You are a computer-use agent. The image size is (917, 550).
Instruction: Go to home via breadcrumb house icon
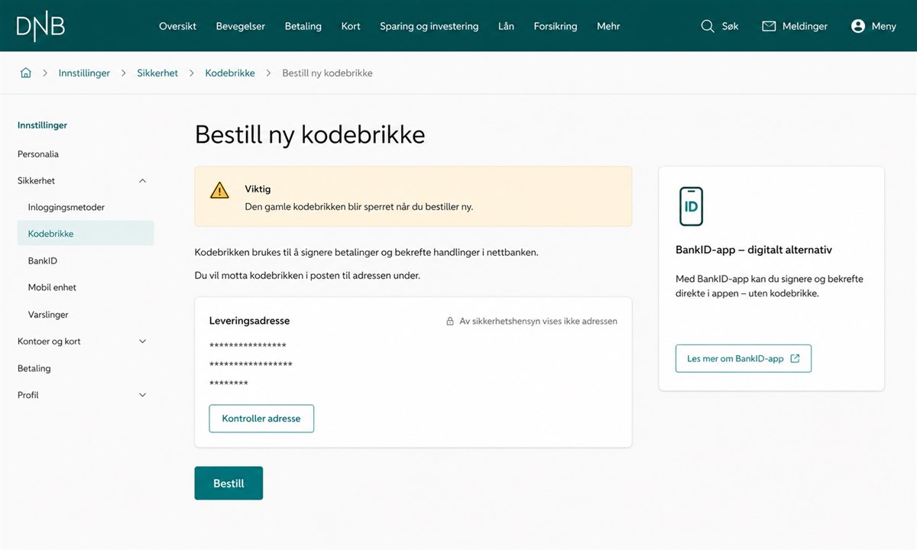point(26,73)
